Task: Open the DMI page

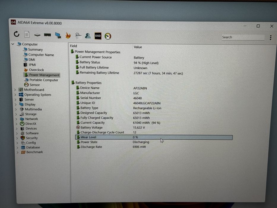Action: click(x=29, y=60)
